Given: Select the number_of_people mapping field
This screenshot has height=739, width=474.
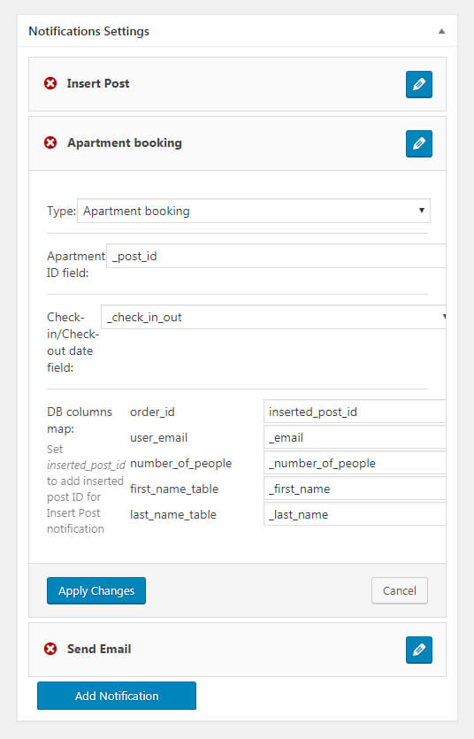Looking at the screenshot, I should pos(355,463).
